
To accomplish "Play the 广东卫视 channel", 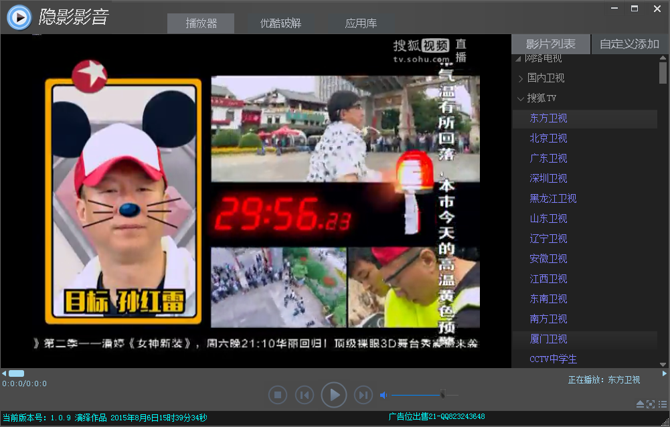I will [548, 159].
